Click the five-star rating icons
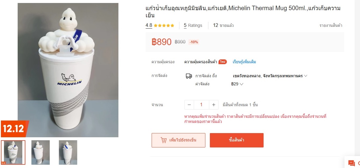The height and width of the screenshot is (168, 360). tap(164, 25)
